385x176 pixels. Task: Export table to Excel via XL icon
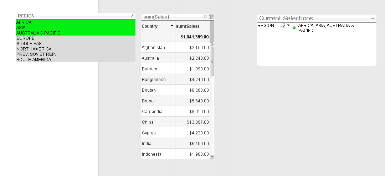[x=206, y=17]
